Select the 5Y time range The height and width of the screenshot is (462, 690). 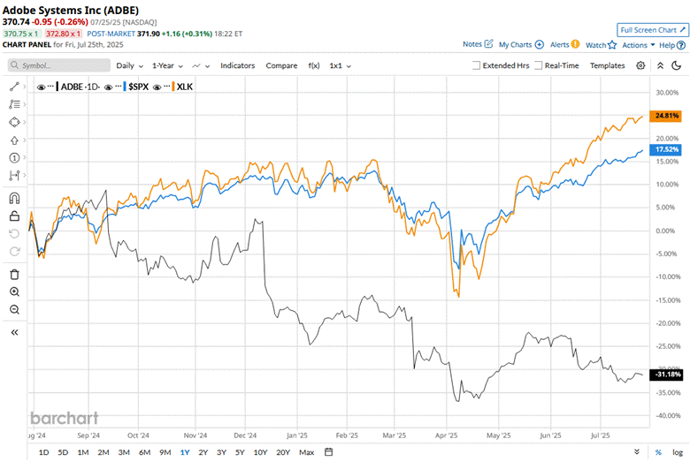(x=240, y=452)
